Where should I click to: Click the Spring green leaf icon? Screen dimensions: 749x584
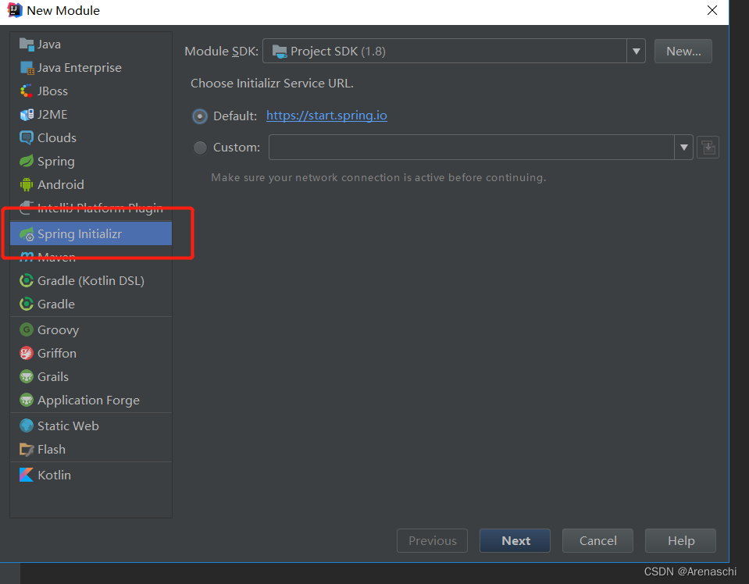click(27, 162)
